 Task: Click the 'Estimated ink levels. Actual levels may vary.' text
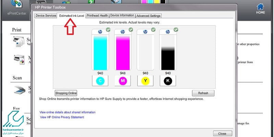point(129,22)
